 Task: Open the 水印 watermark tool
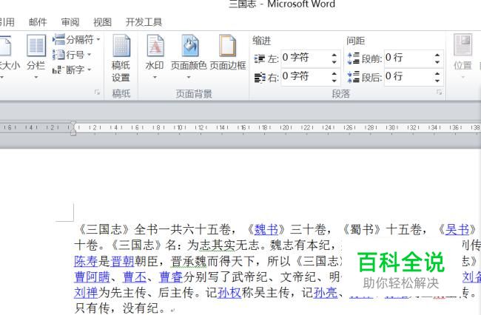click(x=155, y=56)
